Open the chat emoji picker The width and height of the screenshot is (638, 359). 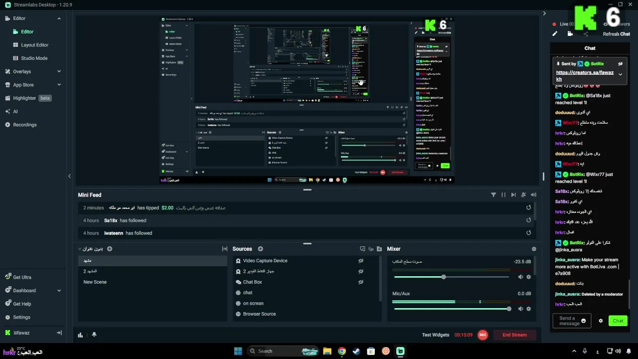[584, 321]
